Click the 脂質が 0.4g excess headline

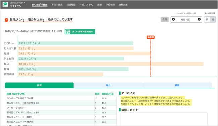[x=17, y=20]
